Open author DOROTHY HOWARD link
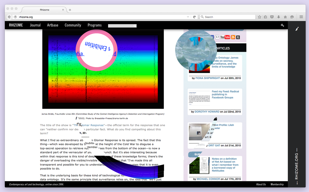 point(207,112)
